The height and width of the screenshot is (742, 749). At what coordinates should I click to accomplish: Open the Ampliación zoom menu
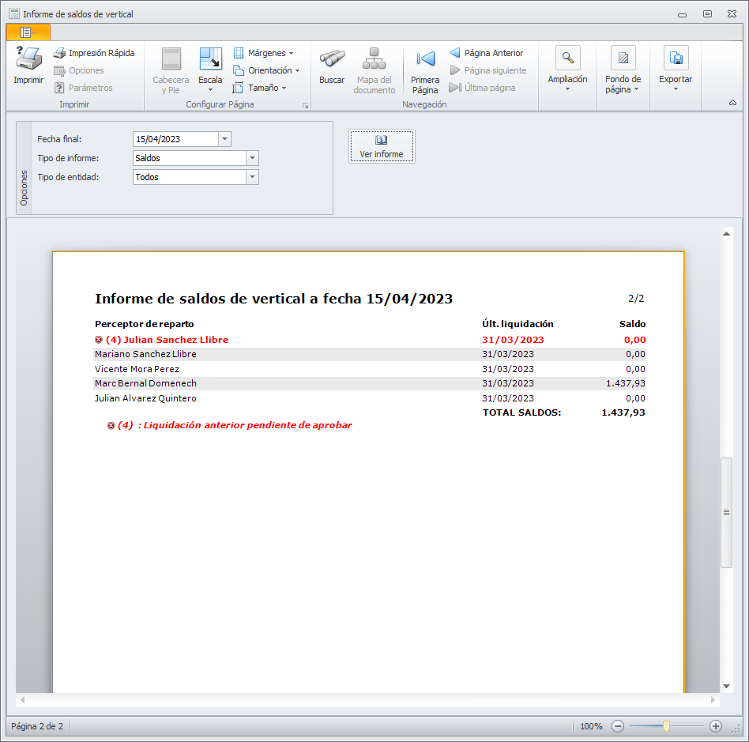(567, 69)
